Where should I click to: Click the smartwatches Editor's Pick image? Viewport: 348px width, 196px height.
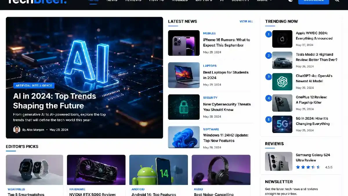pyautogui.click(x=35, y=170)
